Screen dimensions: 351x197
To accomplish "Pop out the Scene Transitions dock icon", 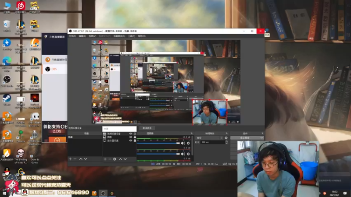I will coord(226,134).
